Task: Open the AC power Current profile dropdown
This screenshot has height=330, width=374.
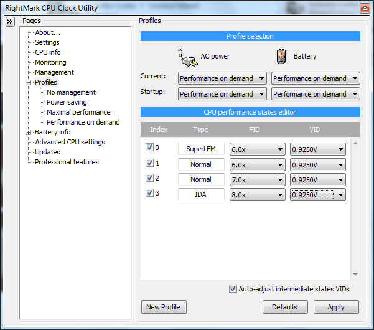Action: tap(222, 78)
